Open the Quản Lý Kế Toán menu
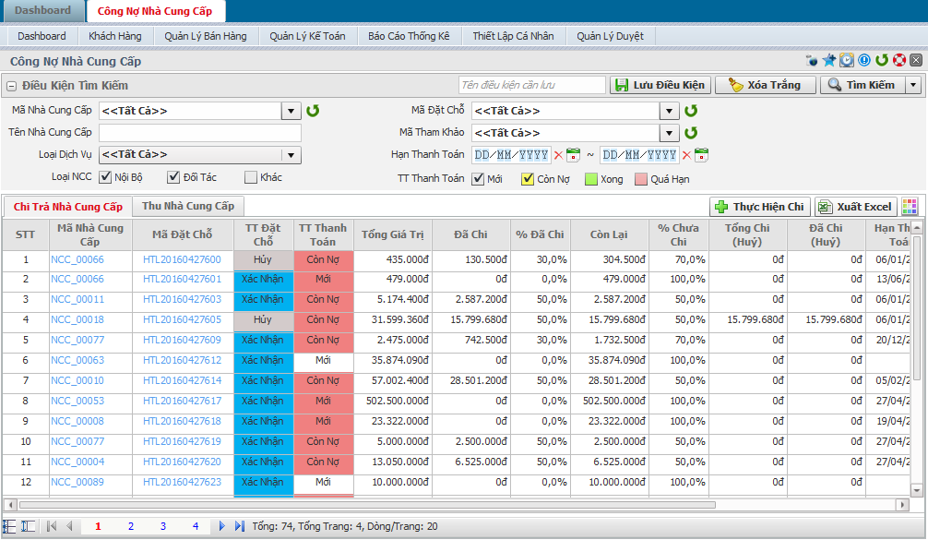 click(x=307, y=36)
